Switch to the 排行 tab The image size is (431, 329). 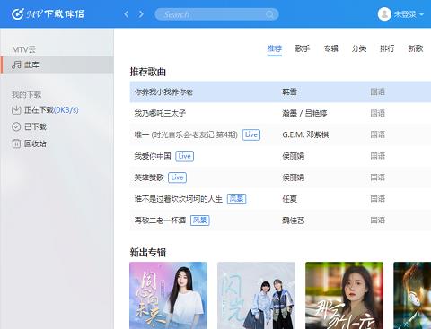387,48
